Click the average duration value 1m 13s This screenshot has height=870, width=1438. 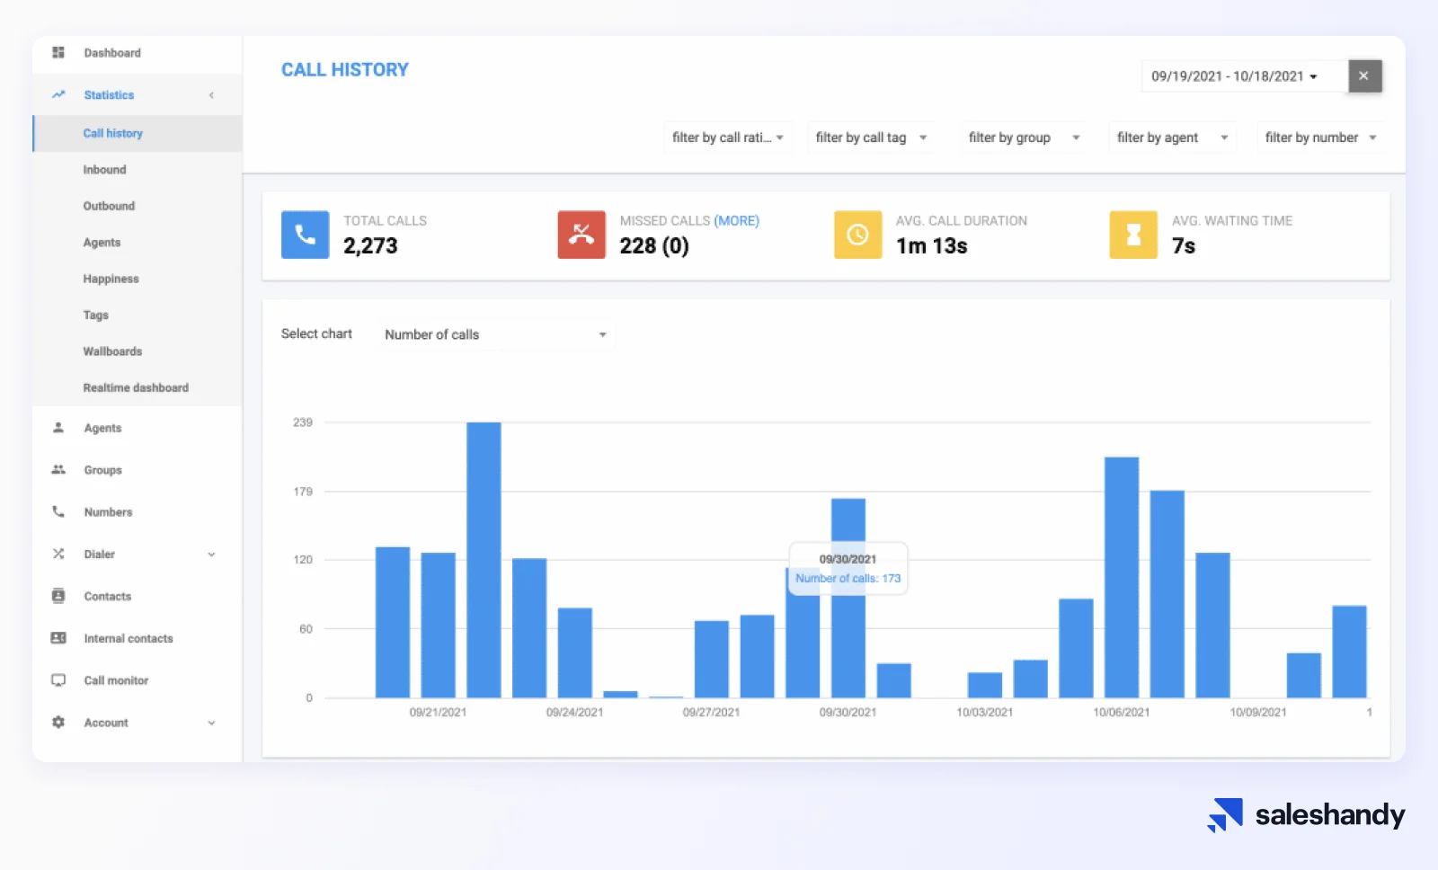[932, 246]
